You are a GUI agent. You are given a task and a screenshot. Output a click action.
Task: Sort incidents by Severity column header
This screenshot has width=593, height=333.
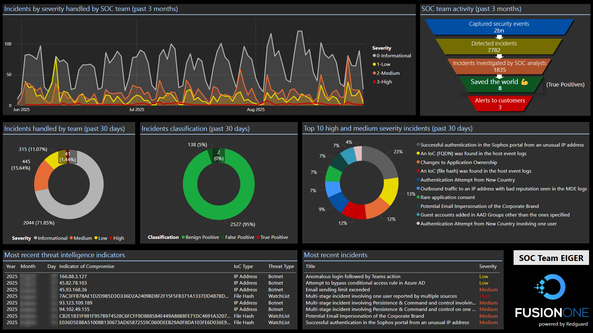tap(488, 266)
